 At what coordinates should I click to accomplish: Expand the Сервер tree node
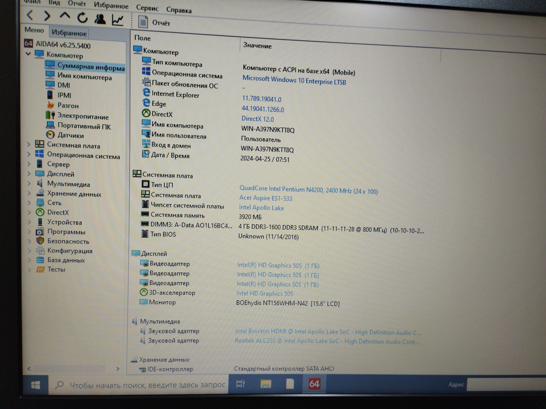click(x=29, y=164)
